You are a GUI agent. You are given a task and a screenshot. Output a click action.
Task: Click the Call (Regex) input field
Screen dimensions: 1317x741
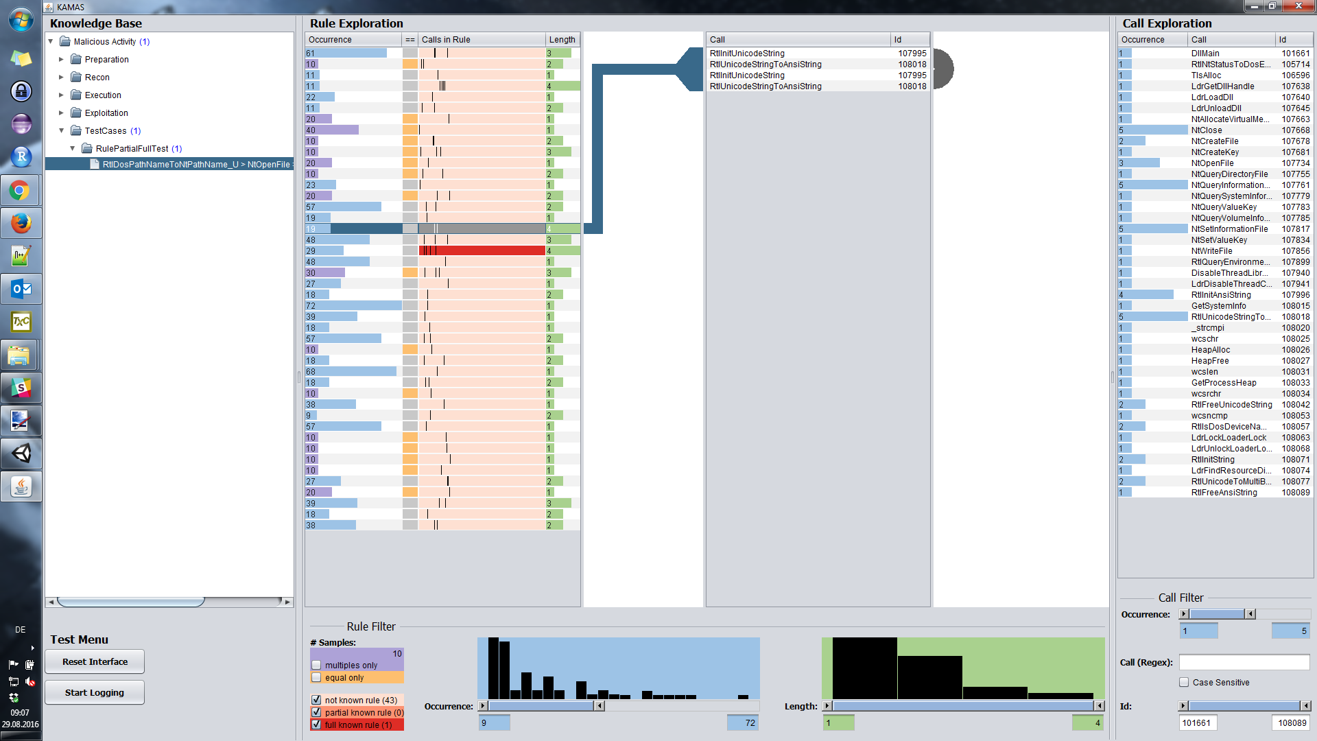coord(1244,662)
